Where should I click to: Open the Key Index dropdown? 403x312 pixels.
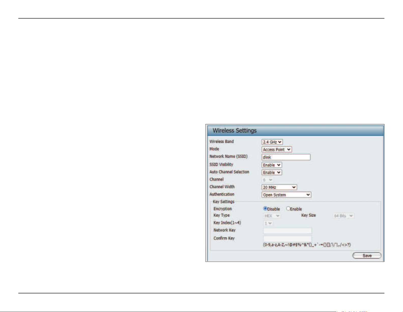[268, 223]
